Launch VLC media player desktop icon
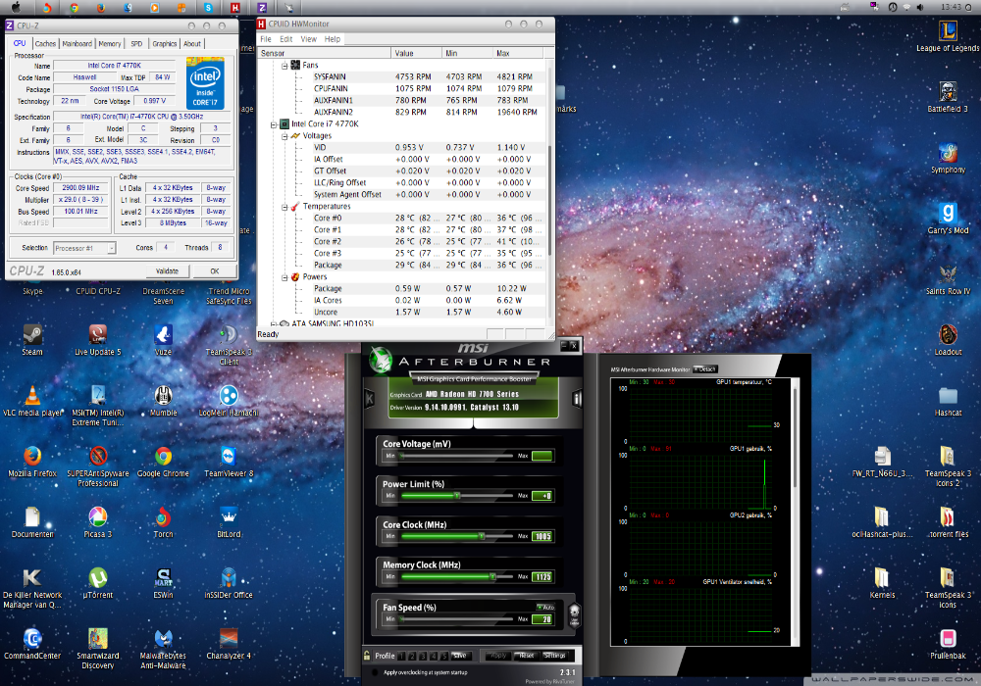The width and height of the screenshot is (981, 686). click(x=32, y=401)
